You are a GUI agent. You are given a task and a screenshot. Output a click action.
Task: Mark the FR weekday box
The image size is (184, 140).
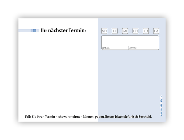pos(146,31)
